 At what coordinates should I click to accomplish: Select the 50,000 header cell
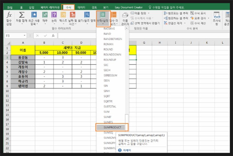click(81, 53)
